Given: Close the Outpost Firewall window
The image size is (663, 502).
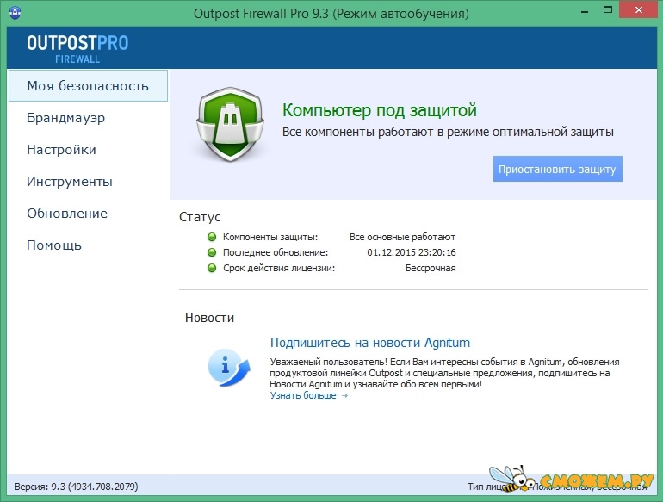Looking at the screenshot, I should click(639, 10).
